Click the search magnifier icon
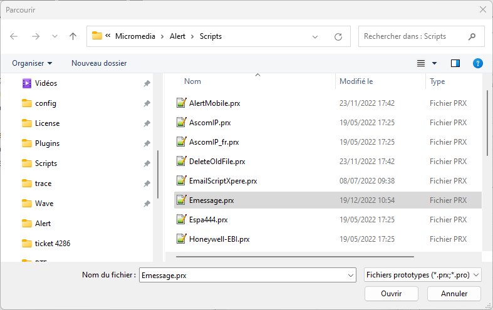The image size is (493, 310). tap(472, 36)
